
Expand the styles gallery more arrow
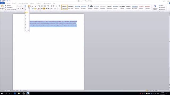(x=152, y=9)
